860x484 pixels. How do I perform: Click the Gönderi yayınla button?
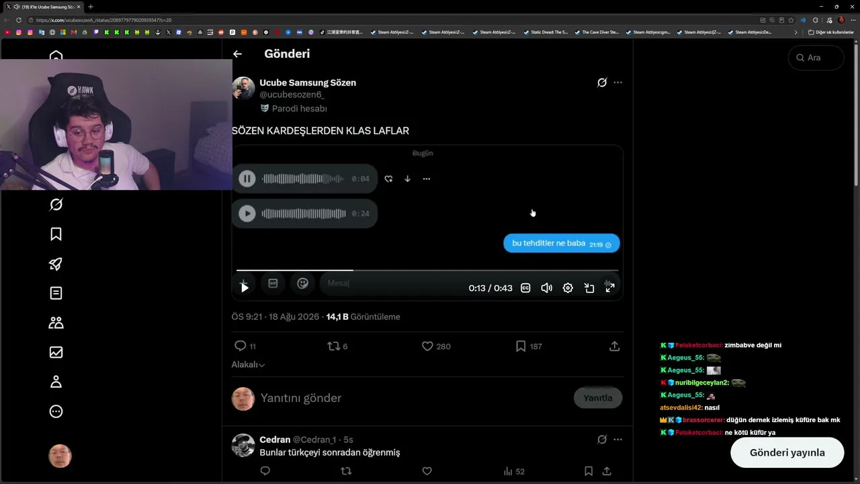tap(787, 452)
